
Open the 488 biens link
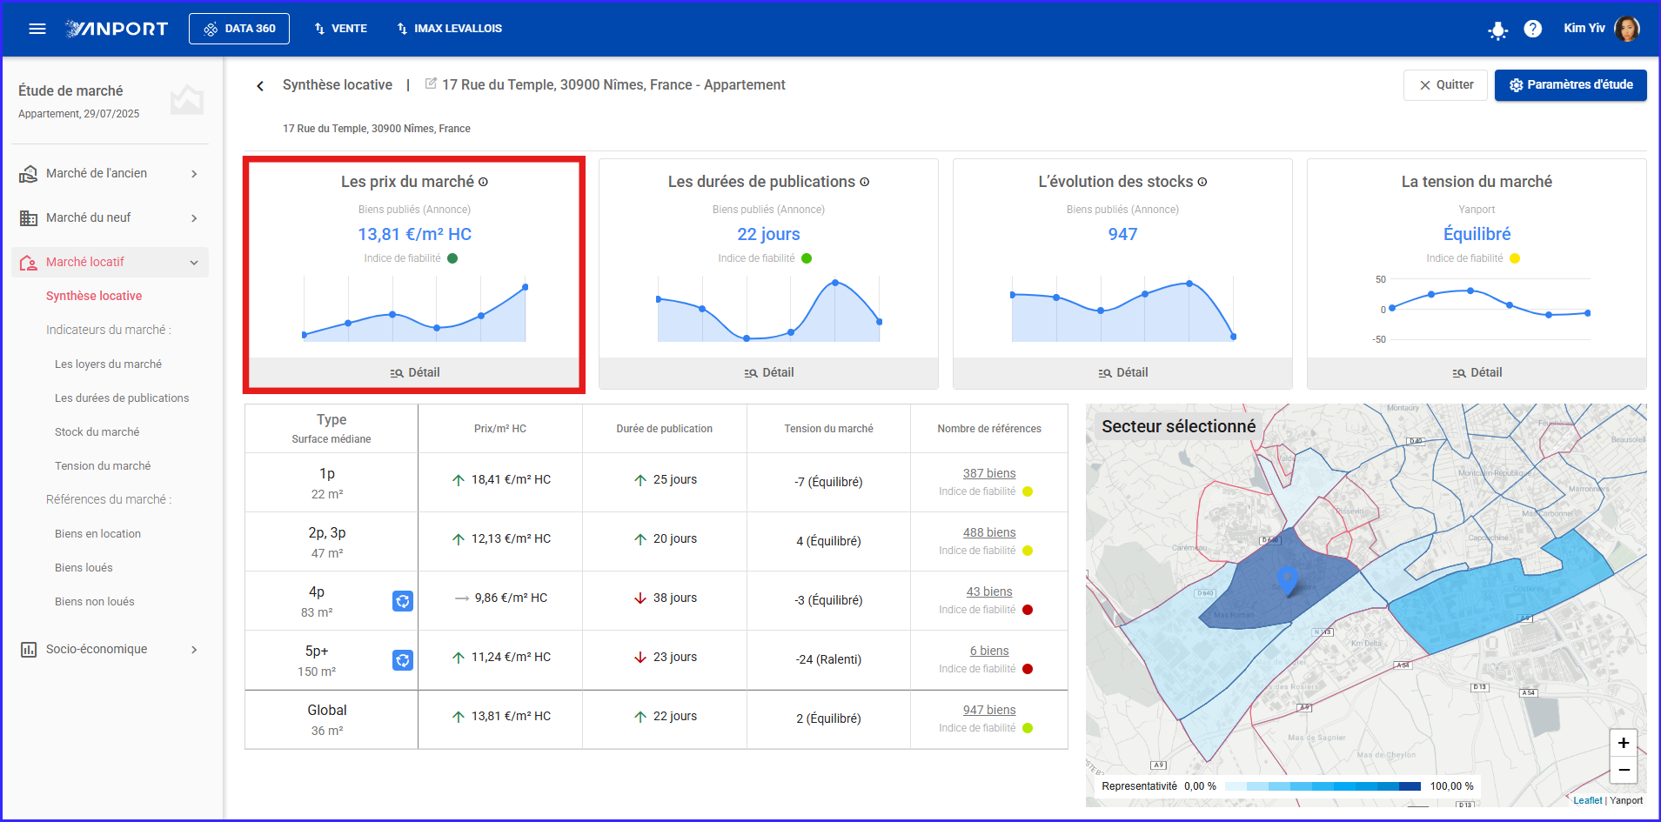[x=989, y=533]
